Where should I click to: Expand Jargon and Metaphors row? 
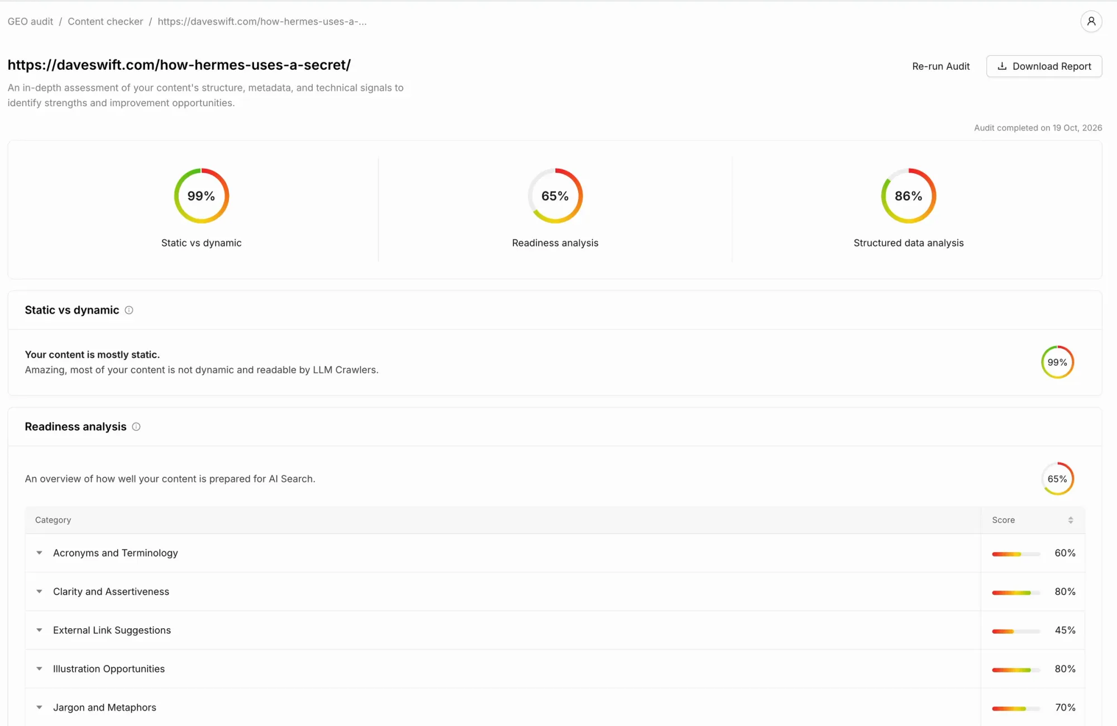pyautogui.click(x=39, y=707)
